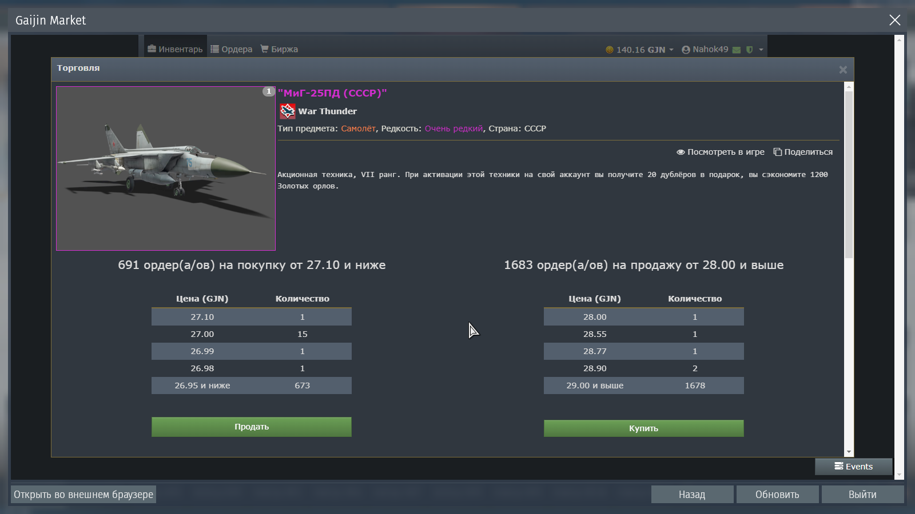
Task: Open the Инвентарь tab
Action: coord(175,49)
